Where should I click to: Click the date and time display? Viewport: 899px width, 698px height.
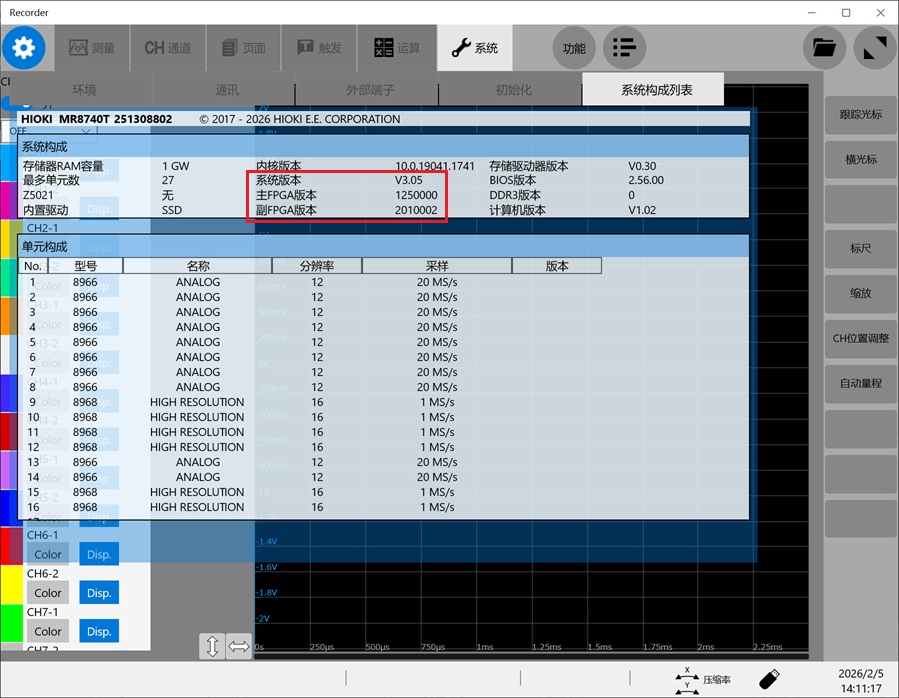click(861, 681)
